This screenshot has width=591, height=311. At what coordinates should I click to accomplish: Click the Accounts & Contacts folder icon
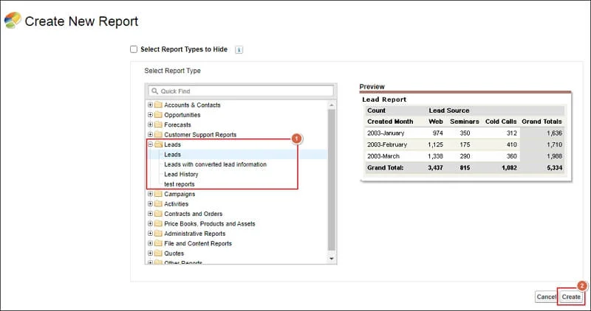(158, 105)
